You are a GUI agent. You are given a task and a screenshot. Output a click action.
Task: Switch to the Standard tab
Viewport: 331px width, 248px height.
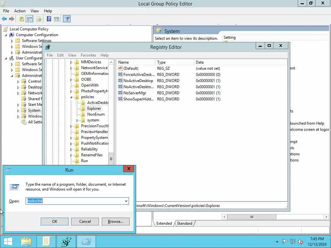click(x=185, y=223)
